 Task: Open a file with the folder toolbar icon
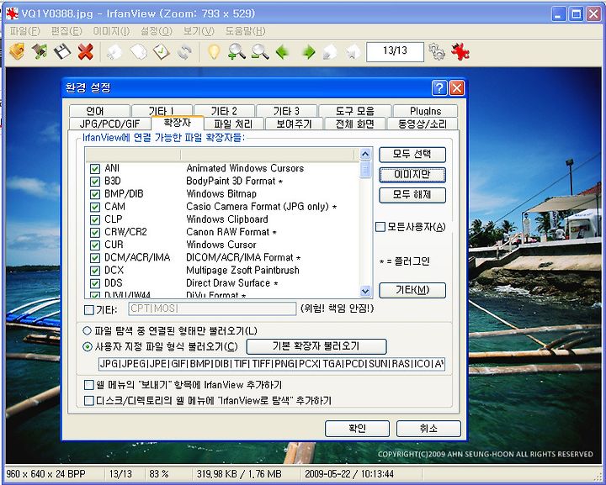point(17,51)
